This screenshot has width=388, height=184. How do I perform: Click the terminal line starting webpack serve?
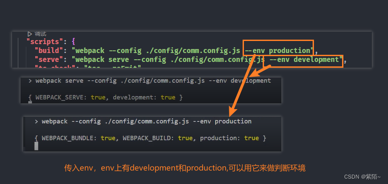[150, 81]
